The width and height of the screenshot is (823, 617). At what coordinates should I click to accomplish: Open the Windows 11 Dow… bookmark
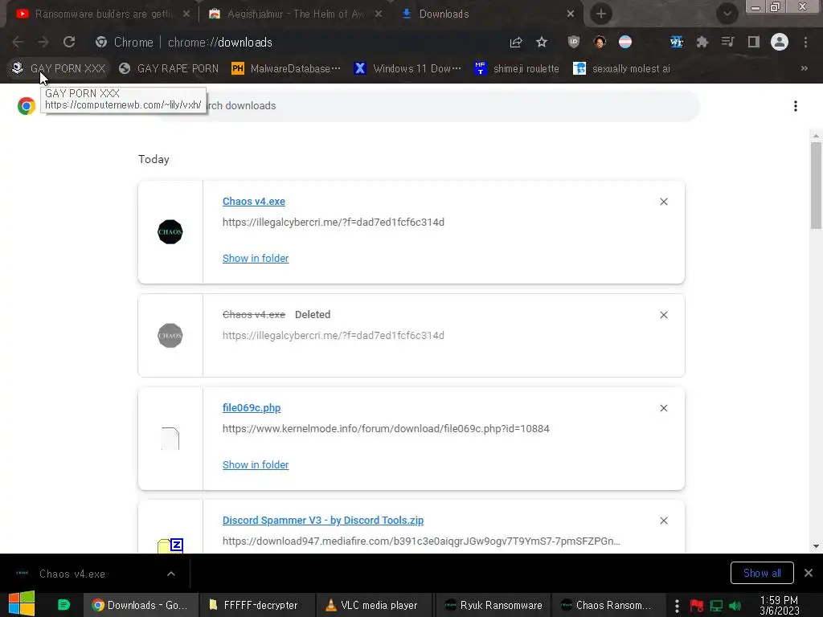(407, 69)
